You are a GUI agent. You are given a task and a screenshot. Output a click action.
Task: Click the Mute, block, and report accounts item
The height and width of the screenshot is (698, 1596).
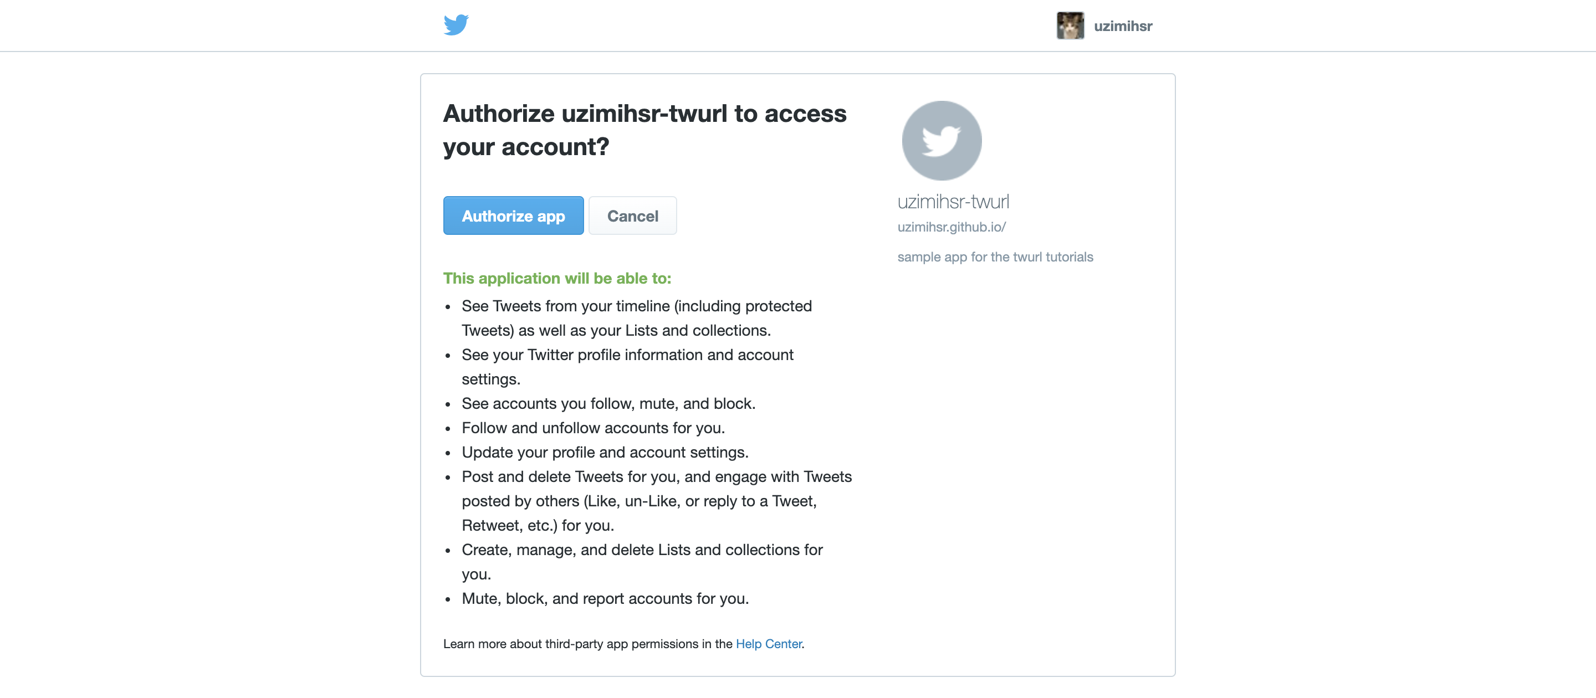coord(605,598)
